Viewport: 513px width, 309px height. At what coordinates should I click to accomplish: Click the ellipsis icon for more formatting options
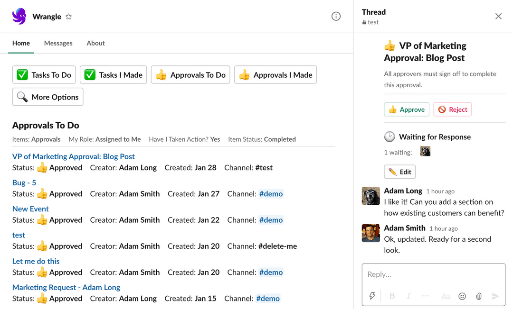click(425, 296)
